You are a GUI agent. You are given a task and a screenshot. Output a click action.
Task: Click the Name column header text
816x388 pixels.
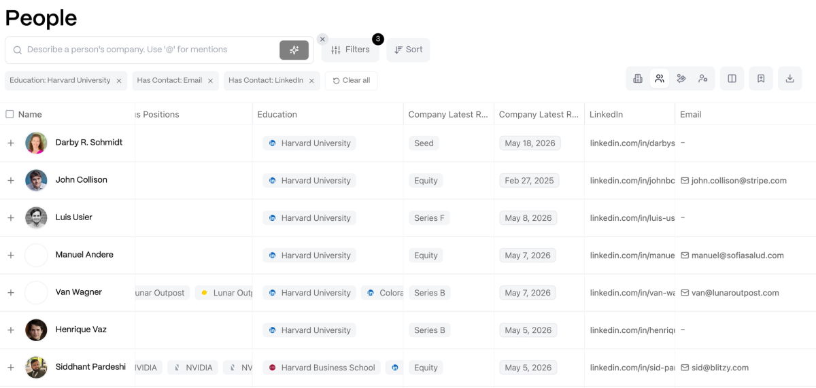(x=30, y=114)
